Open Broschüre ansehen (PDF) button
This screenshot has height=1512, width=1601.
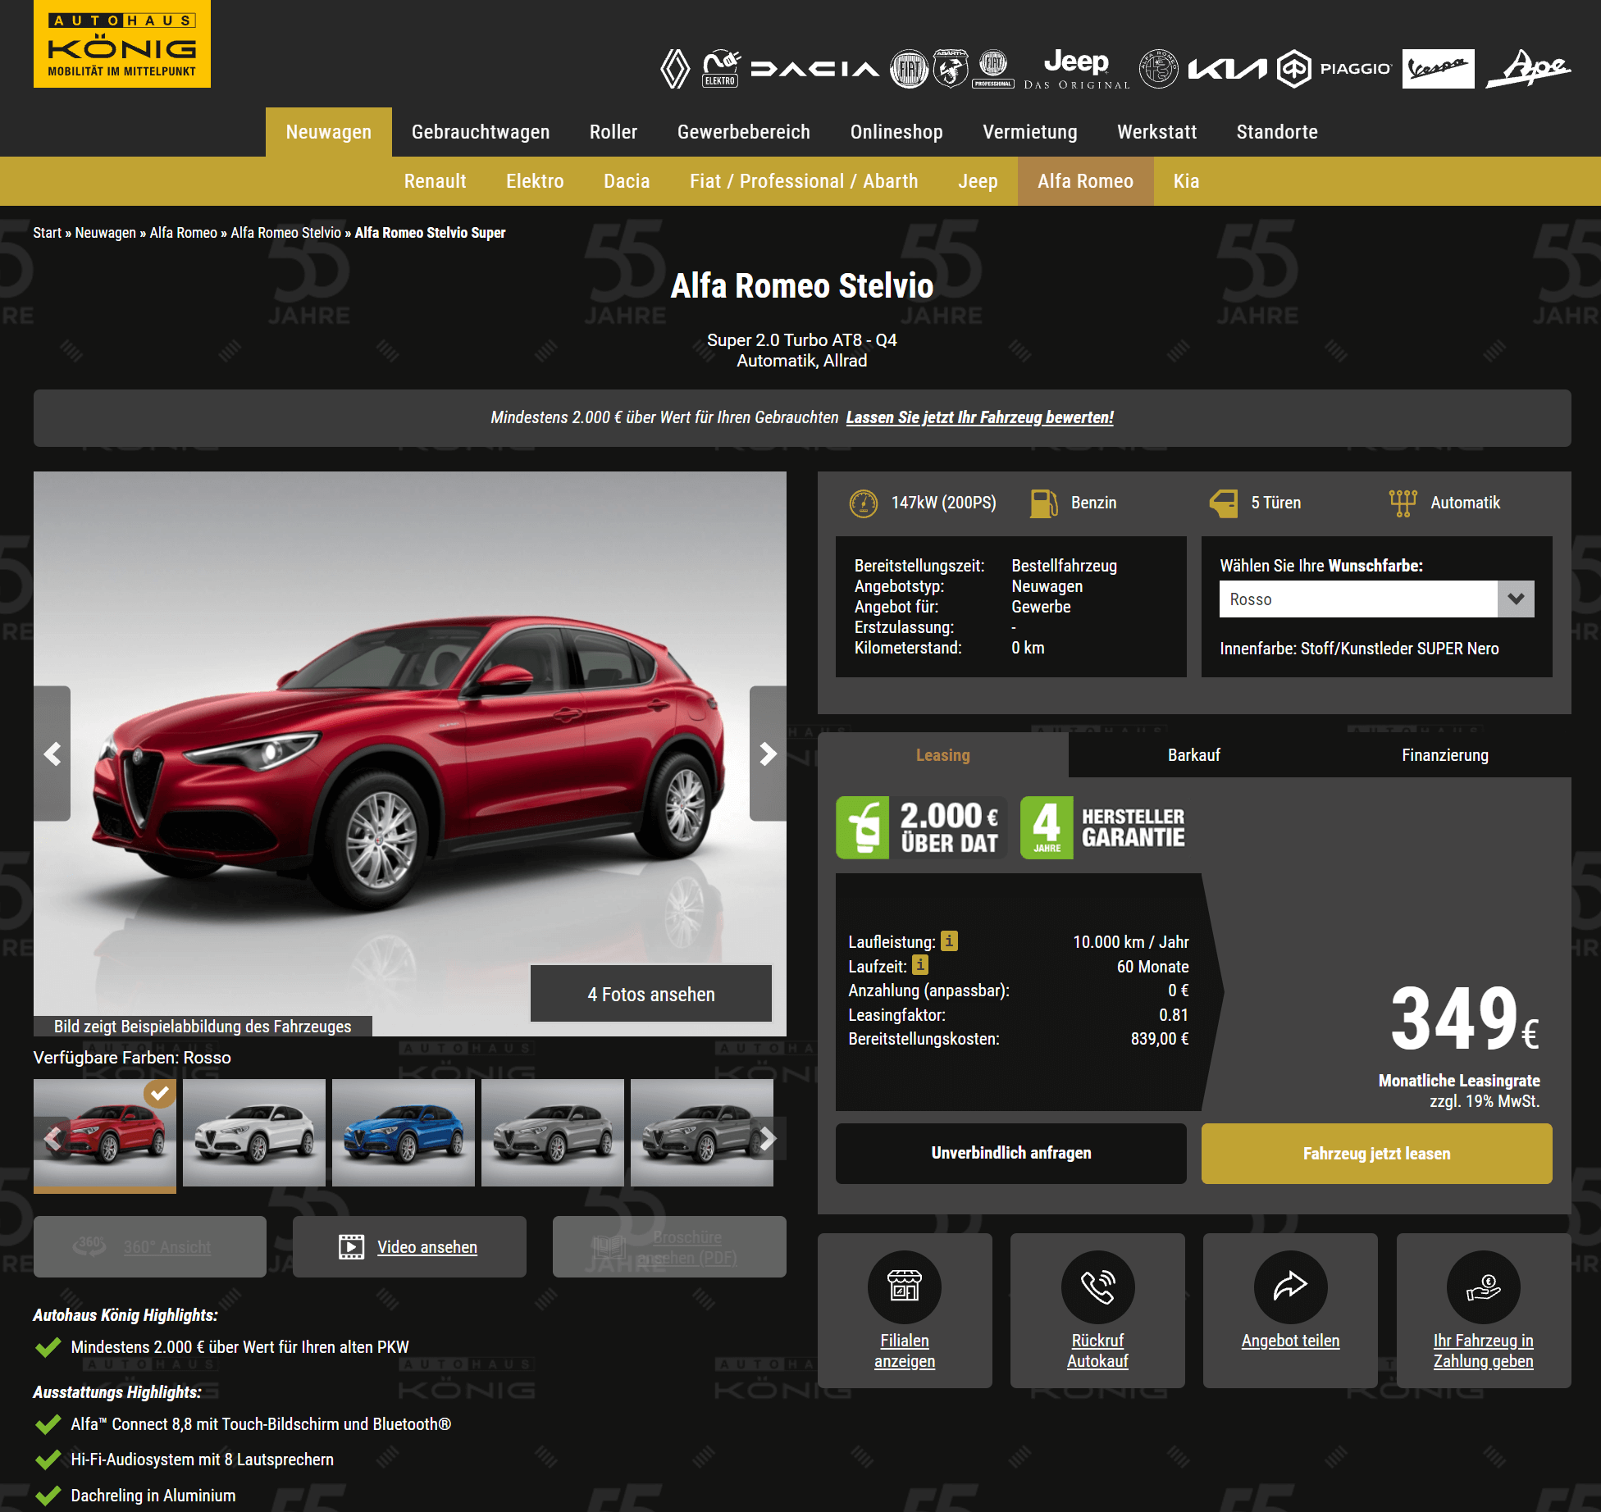669,1247
